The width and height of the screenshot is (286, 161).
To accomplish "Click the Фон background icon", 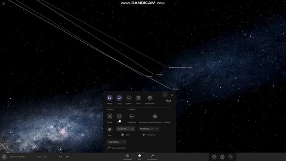I will 109,130.
